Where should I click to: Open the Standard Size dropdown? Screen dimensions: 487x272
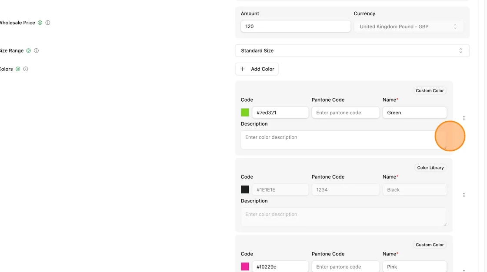pos(352,50)
